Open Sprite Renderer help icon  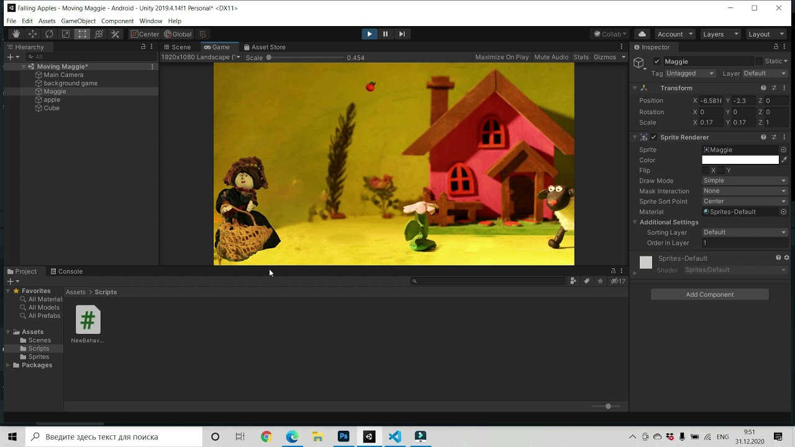(763, 137)
